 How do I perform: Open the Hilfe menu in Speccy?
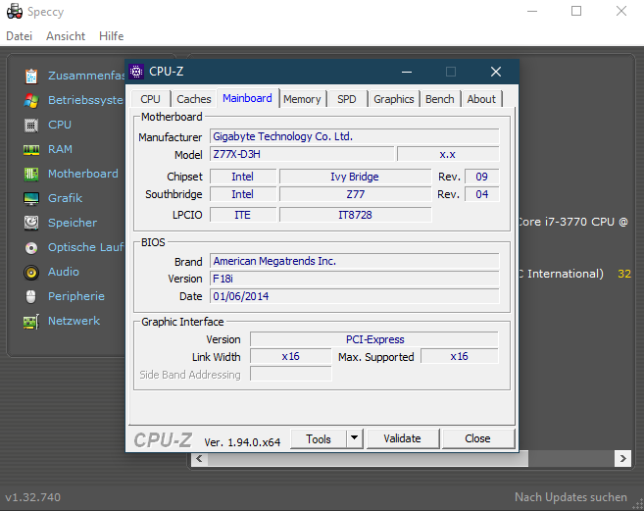pos(111,36)
